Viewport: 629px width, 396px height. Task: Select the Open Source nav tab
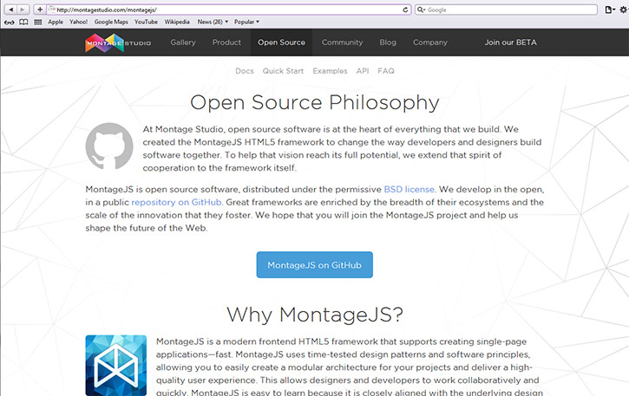point(282,42)
